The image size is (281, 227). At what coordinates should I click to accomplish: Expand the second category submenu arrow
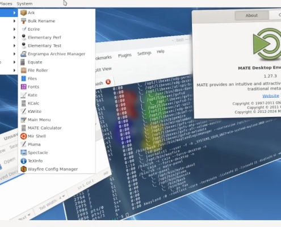tap(14, 21)
